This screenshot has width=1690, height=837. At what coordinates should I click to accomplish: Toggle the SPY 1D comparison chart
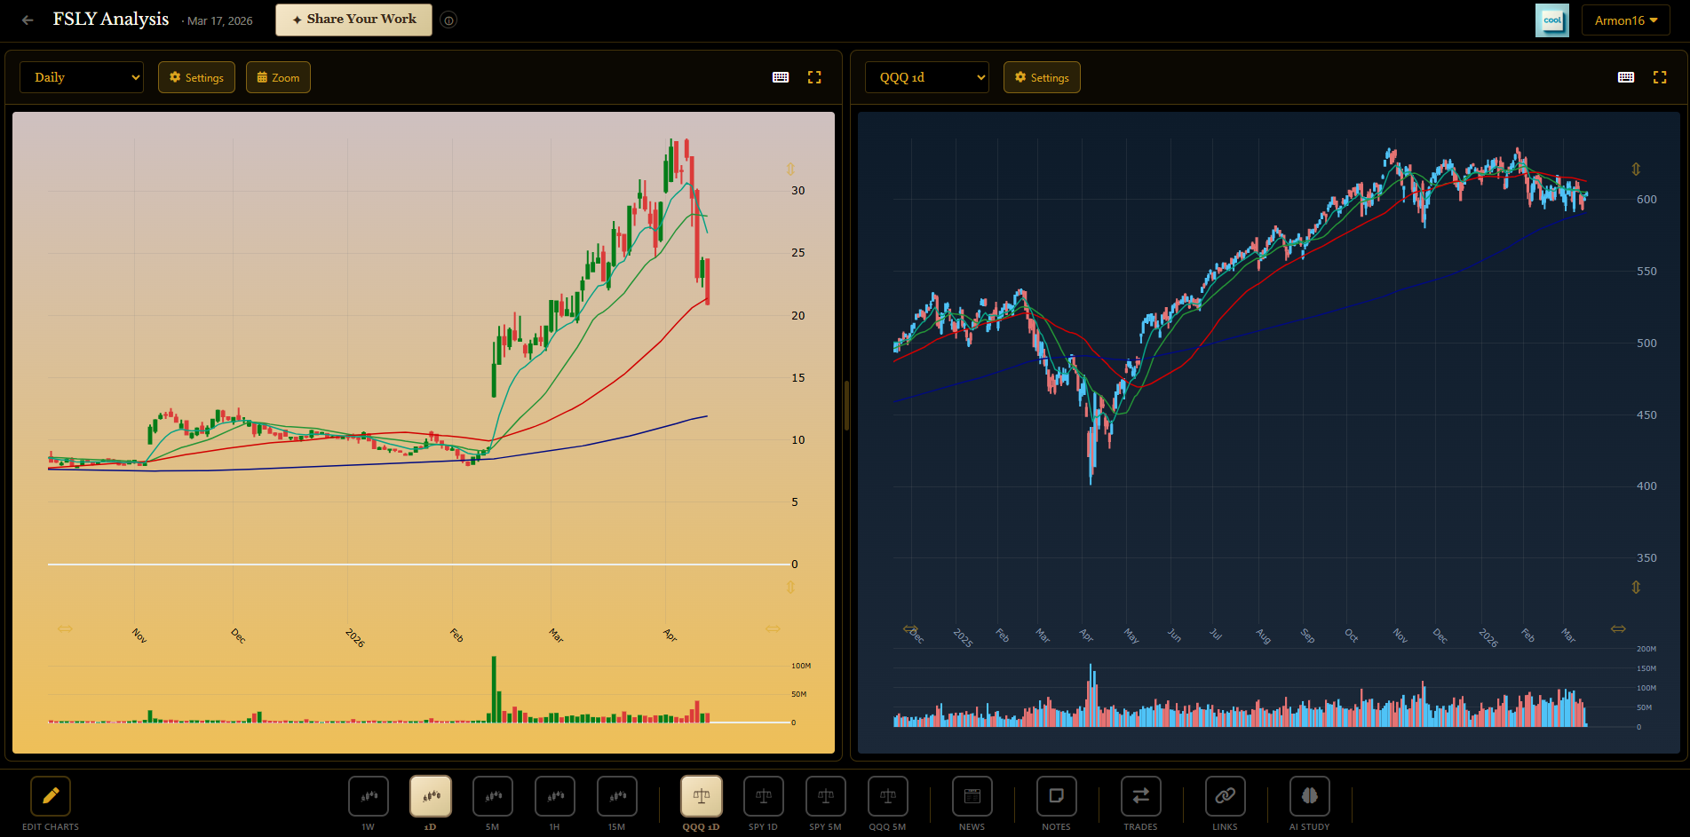point(764,796)
